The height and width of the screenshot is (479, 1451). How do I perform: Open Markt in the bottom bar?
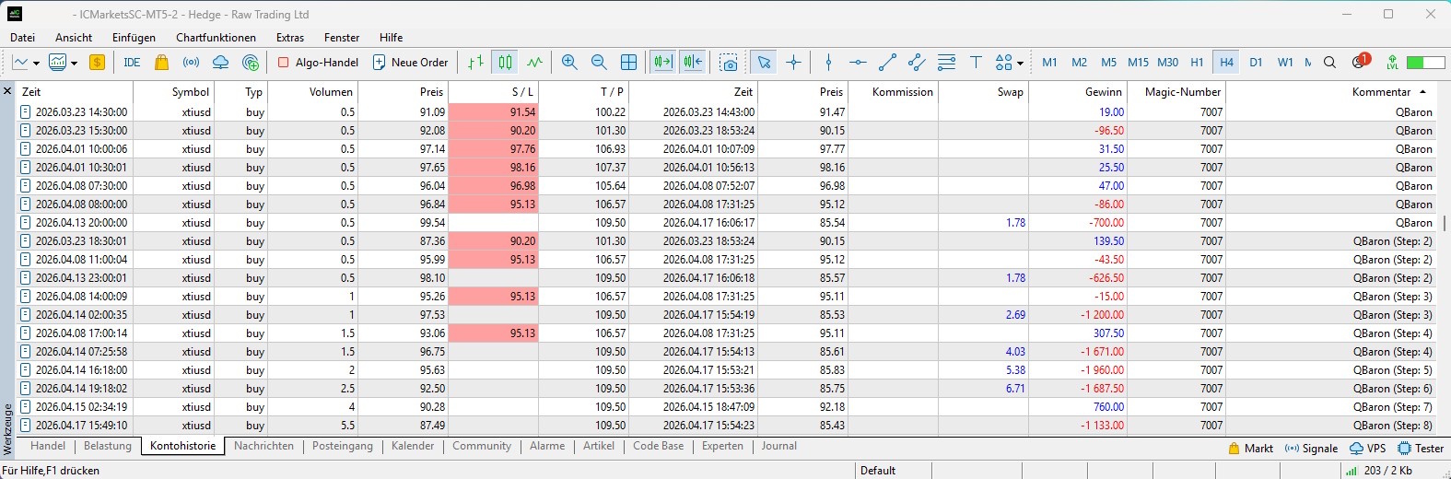click(x=1250, y=449)
